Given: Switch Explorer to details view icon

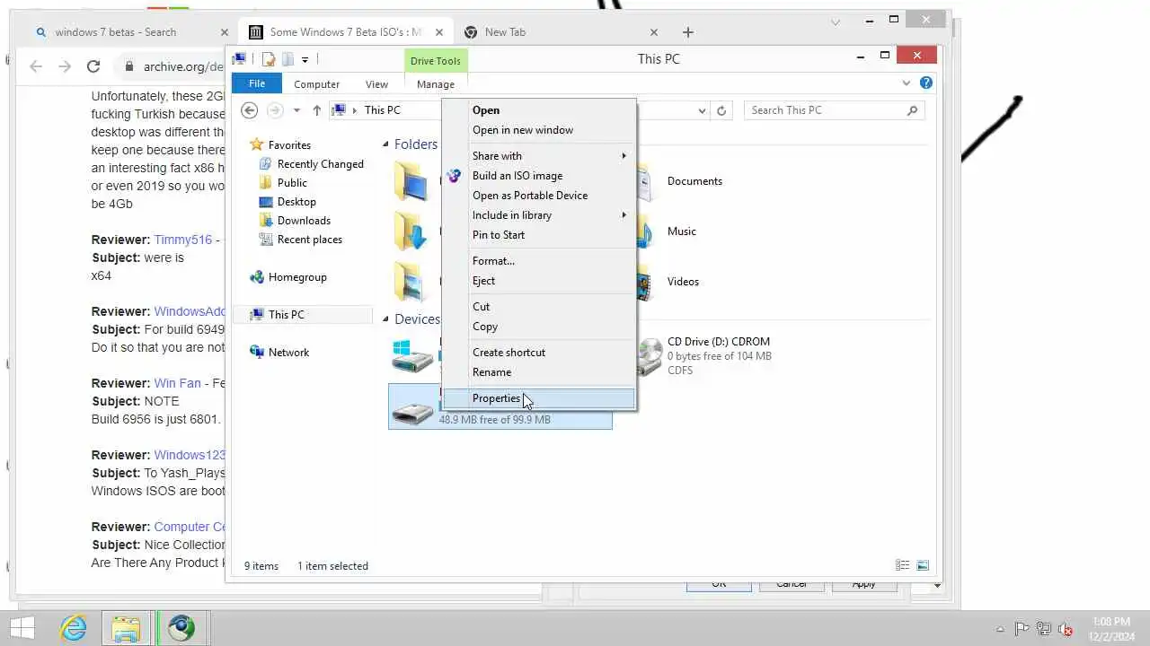Looking at the screenshot, I should click(x=902, y=565).
